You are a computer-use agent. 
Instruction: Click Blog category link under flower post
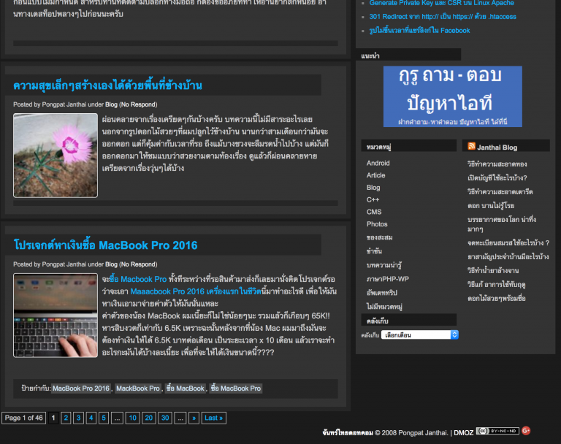click(111, 104)
